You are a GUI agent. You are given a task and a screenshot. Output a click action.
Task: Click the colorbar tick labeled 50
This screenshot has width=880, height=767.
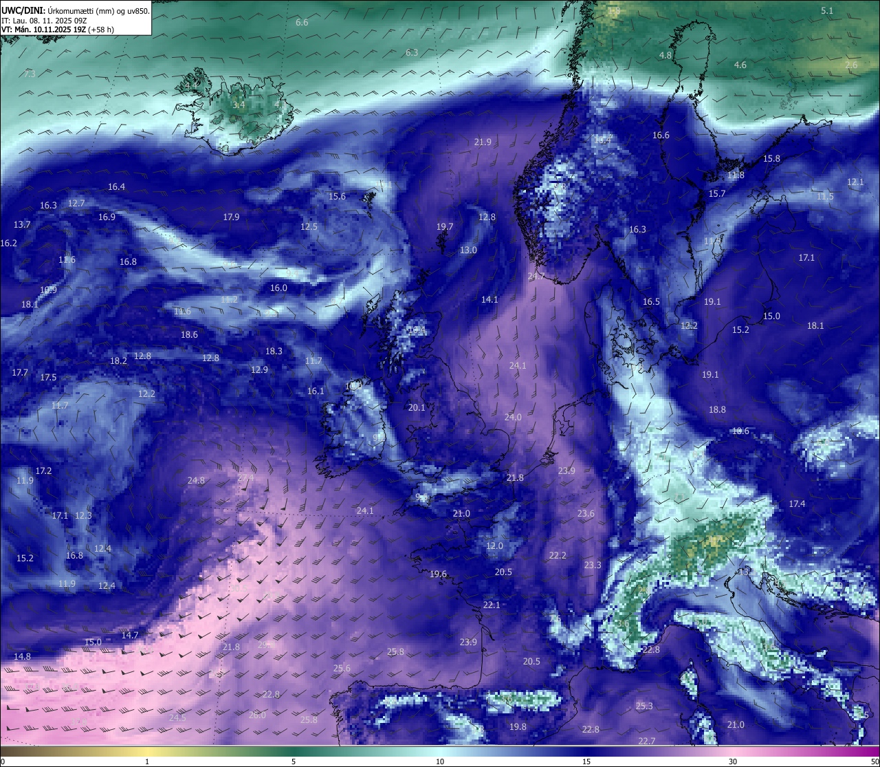tap(874, 761)
